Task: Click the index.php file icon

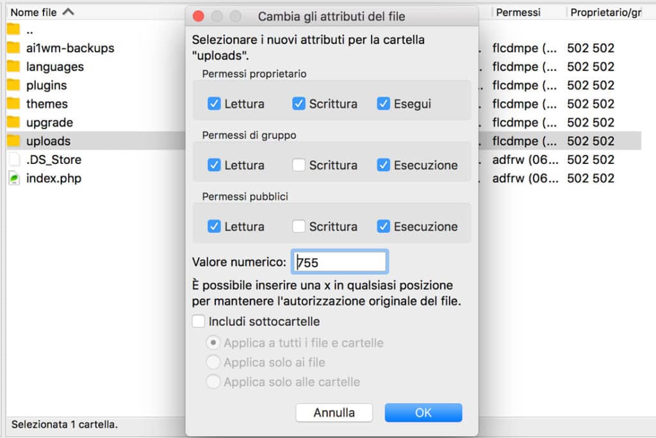Action: (x=14, y=178)
